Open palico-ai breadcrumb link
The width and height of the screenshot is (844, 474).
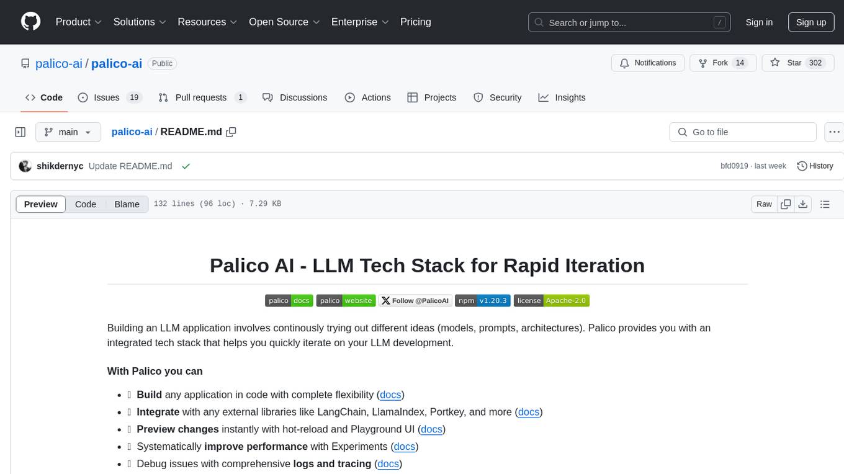pos(132,132)
